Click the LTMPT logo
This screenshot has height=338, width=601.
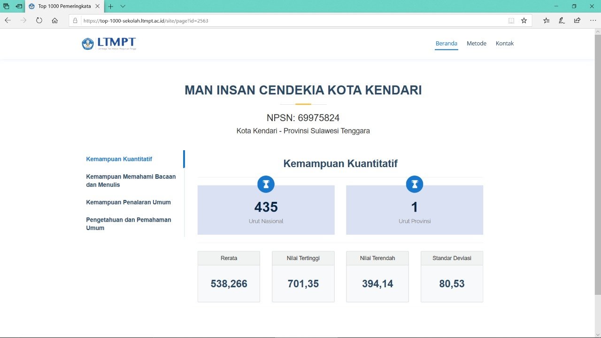[108, 43]
